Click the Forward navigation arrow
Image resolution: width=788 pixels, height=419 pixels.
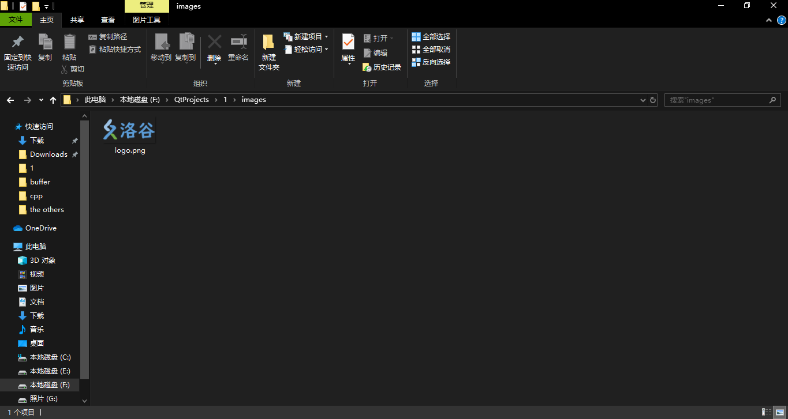pyautogui.click(x=27, y=100)
